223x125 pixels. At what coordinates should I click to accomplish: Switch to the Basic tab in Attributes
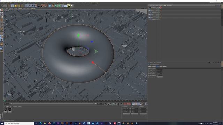point(149,66)
